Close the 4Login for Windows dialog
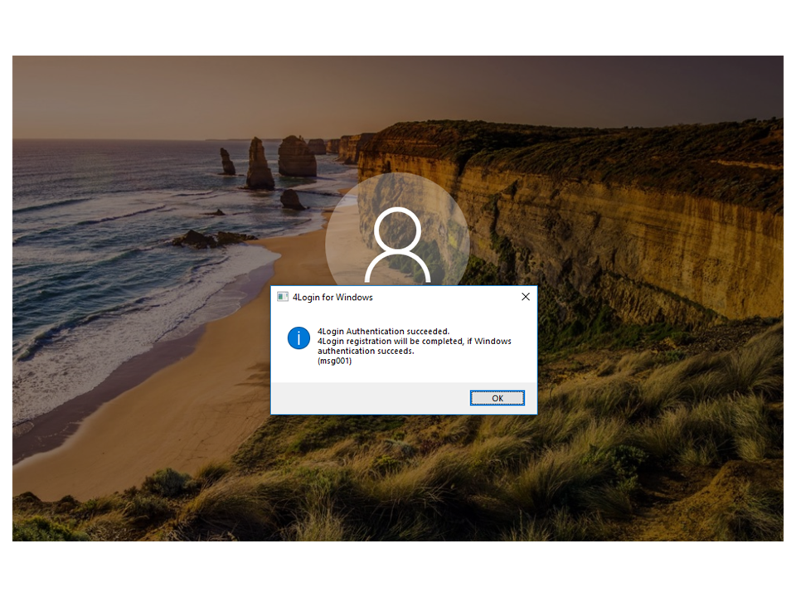The width and height of the screenshot is (796, 597). point(526,297)
